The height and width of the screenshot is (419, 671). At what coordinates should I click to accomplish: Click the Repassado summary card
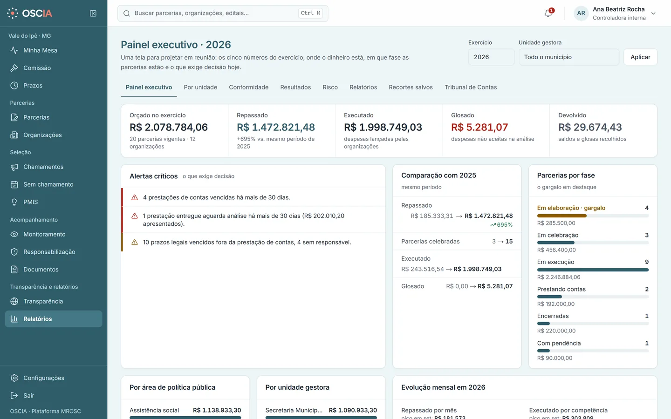point(282,131)
